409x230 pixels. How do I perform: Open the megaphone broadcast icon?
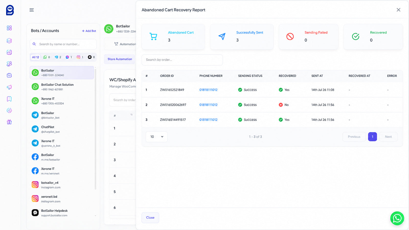(x=9, y=87)
